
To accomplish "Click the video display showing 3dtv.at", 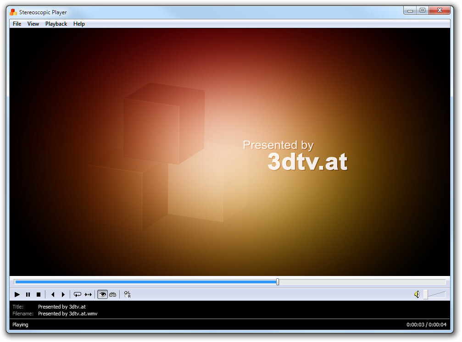I will 229,151.
